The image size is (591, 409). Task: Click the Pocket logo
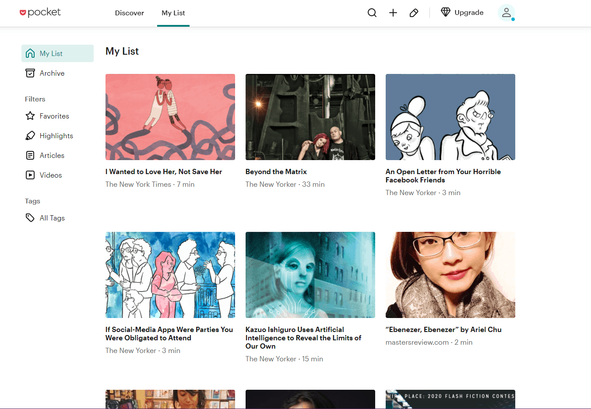click(x=40, y=13)
